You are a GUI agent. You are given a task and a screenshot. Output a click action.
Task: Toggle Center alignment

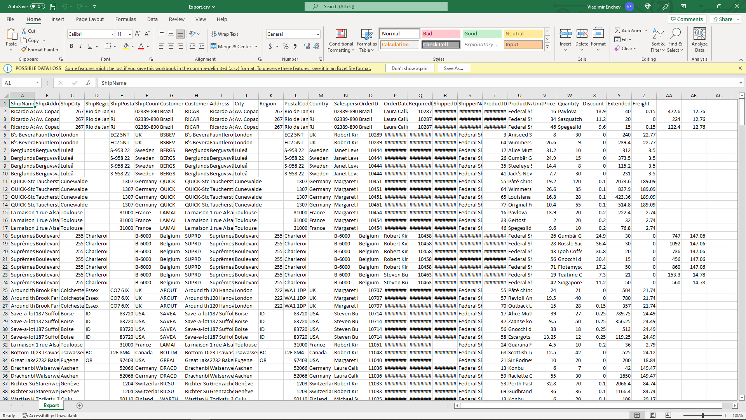pyautogui.click(x=171, y=47)
